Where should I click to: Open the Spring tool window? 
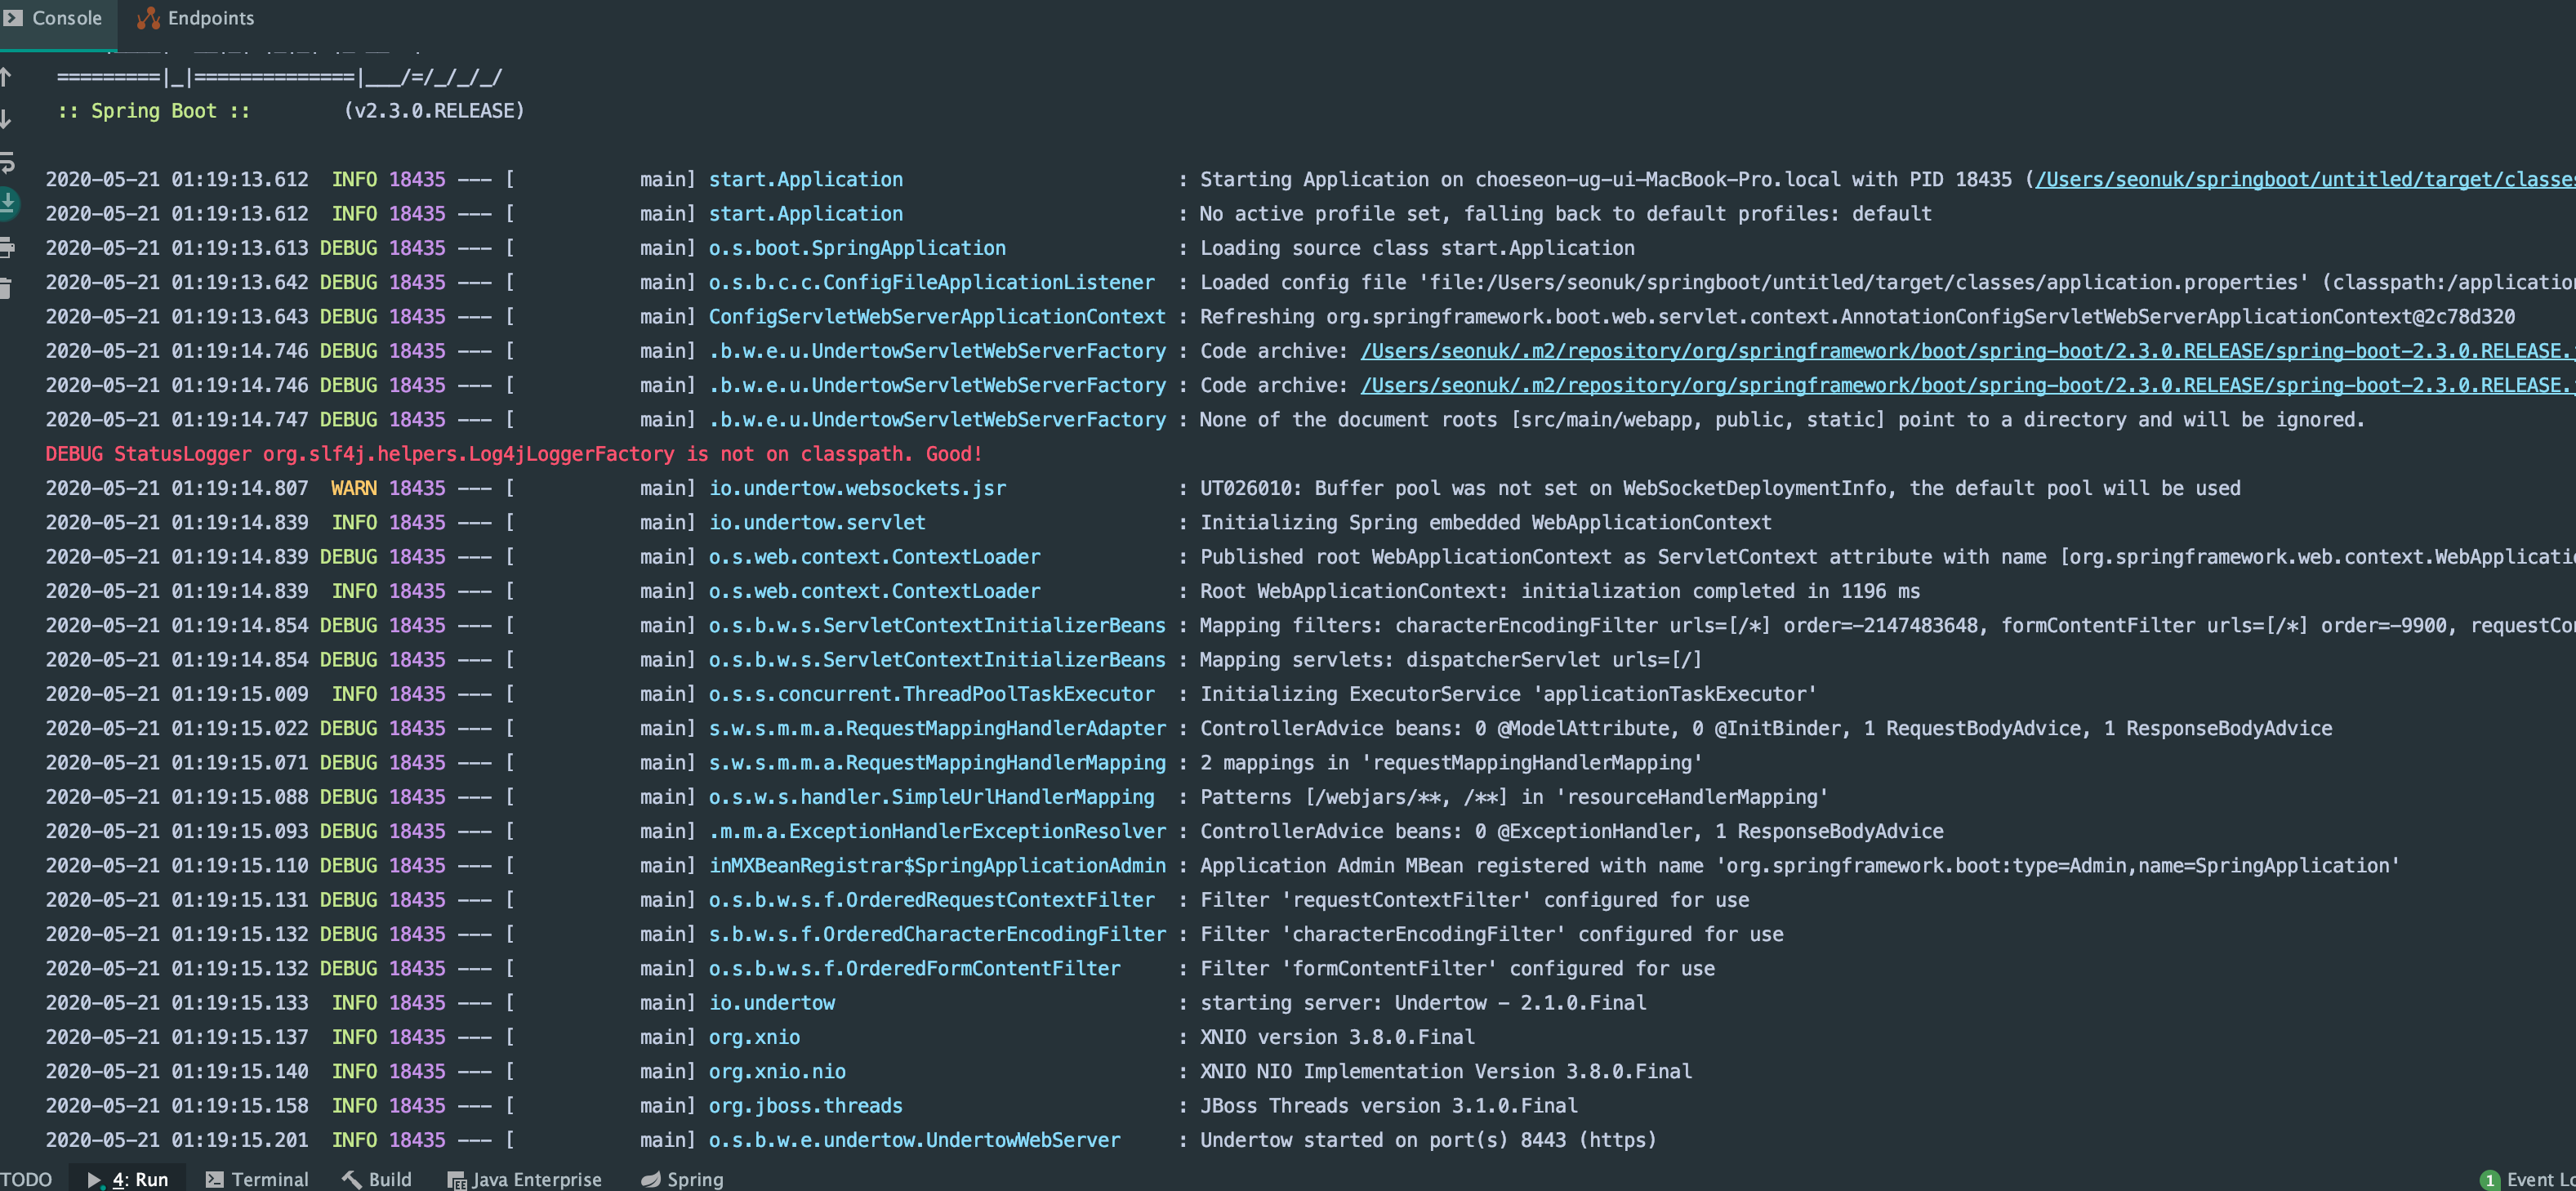[x=682, y=1179]
